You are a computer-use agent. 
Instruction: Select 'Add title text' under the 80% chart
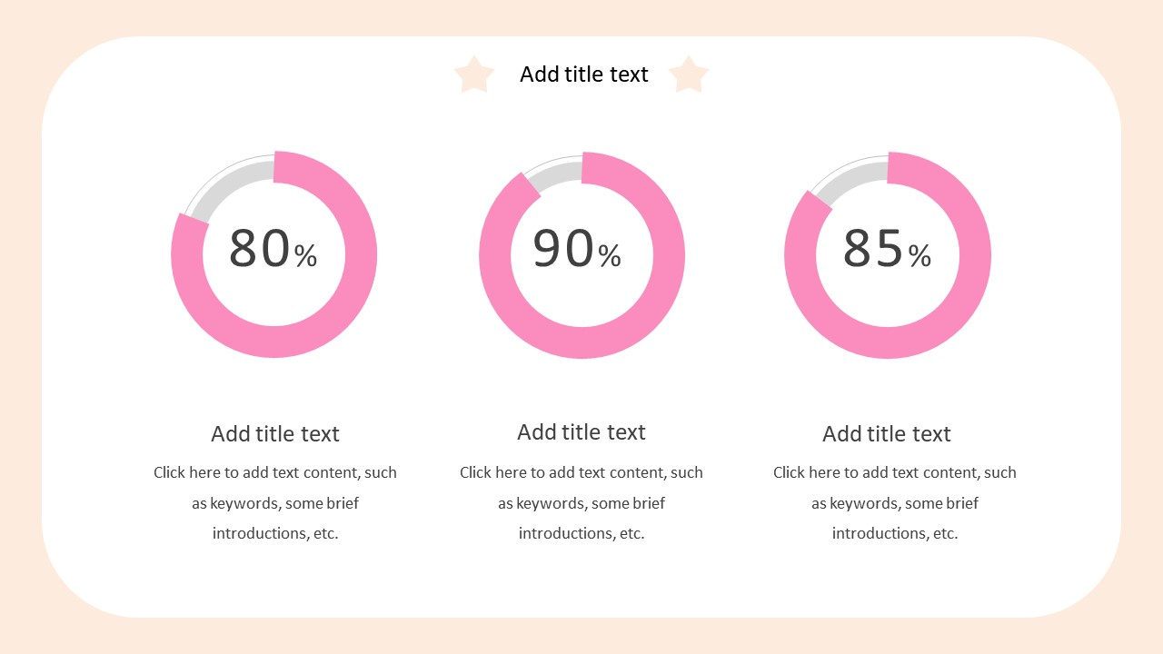click(275, 434)
